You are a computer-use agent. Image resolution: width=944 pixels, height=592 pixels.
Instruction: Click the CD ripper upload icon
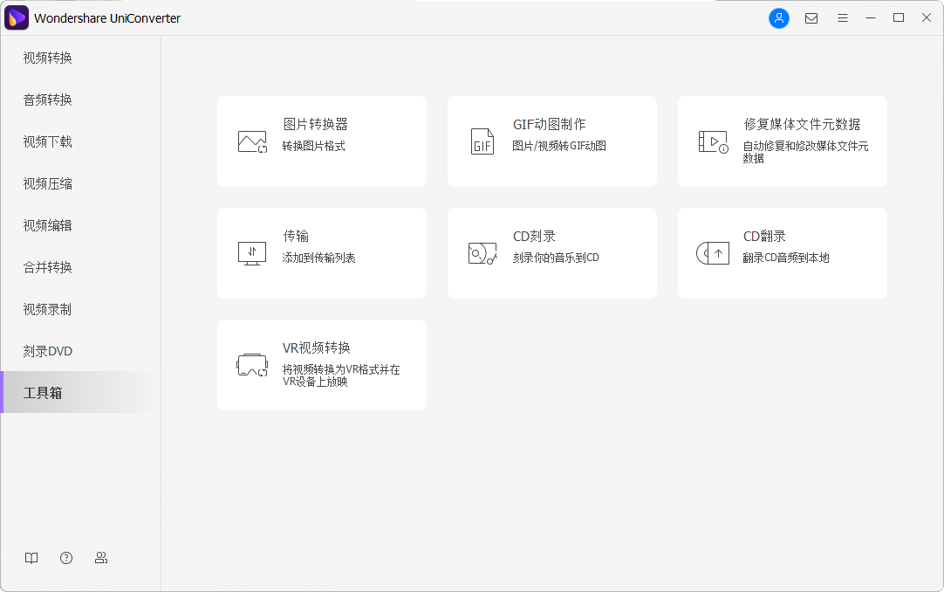point(713,253)
